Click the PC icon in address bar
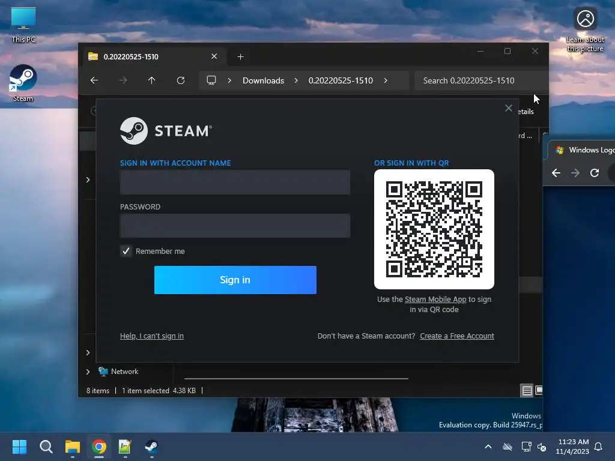Viewport: 615px width, 461px height. click(x=211, y=80)
